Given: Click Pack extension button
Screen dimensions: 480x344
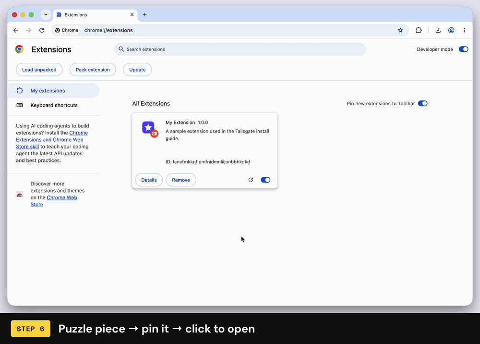Looking at the screenshot, I should 93,70.
